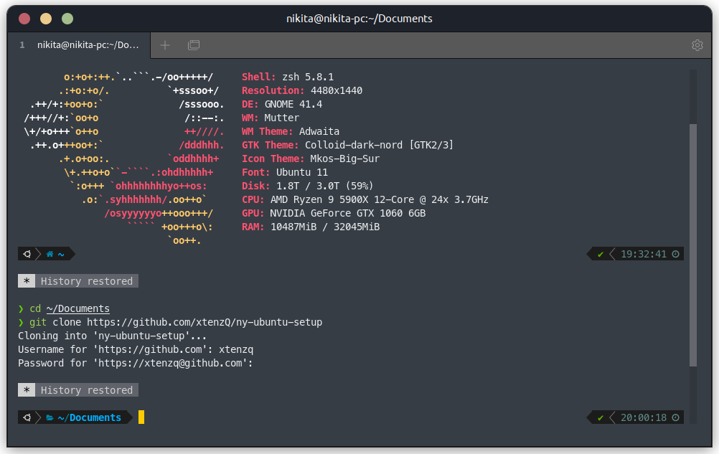Click the DE: GNOME 41.4 line
This screenshot has width=719, height=454.
click(282, 104)
